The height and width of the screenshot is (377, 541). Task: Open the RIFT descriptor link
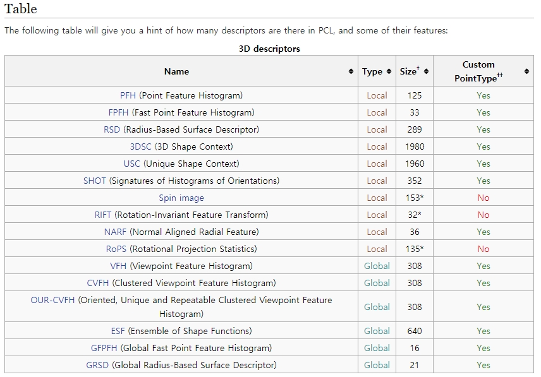point(103,215)
